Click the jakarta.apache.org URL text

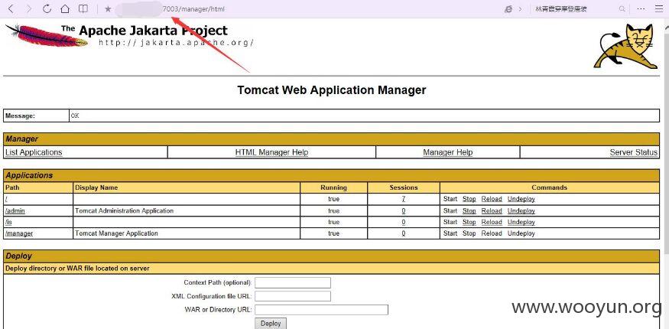(x=176, y=43)
